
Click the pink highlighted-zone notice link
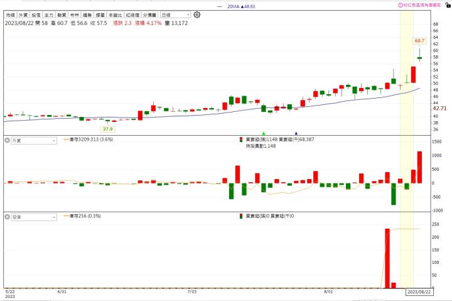(x=426, y=4)
